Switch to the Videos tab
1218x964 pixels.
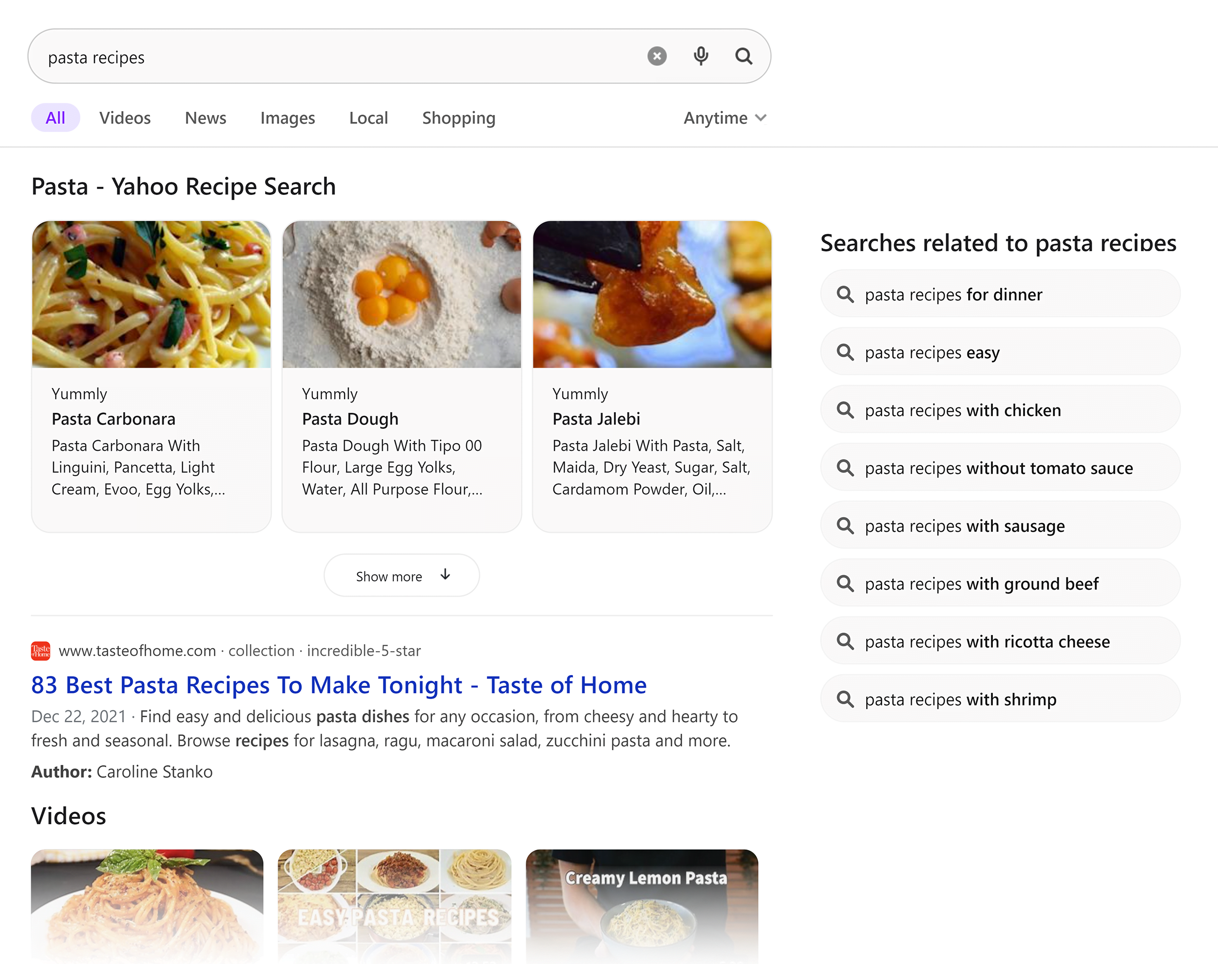point(125,118)
